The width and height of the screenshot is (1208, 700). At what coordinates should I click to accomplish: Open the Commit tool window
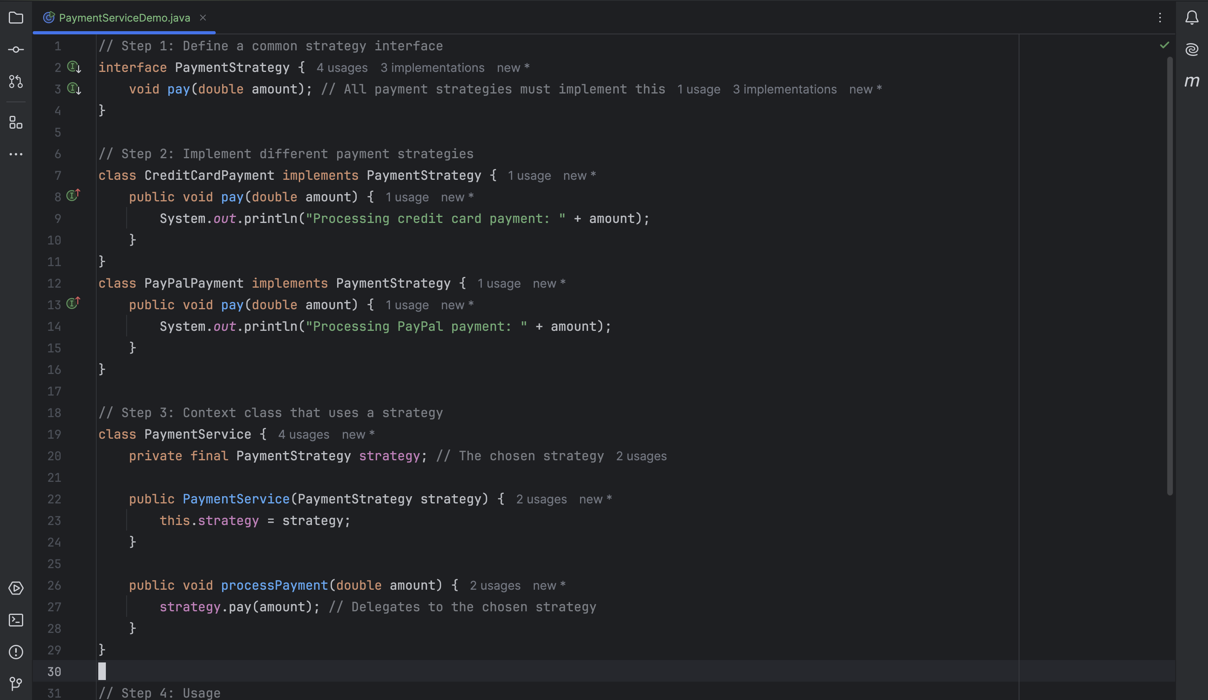16,50
